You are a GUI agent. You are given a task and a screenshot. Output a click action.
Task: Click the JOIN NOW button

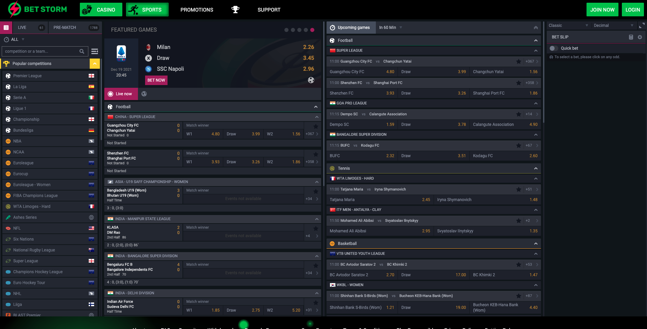point(602,9)
